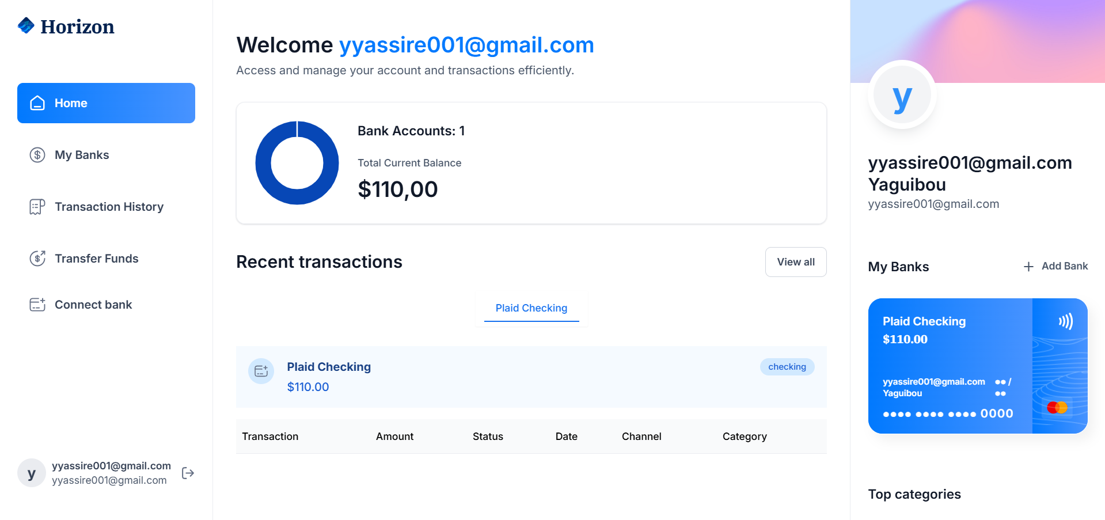1105x520 pixels.
Task: Click the Connect bank card icon
Action: click(x=37, y=305)
